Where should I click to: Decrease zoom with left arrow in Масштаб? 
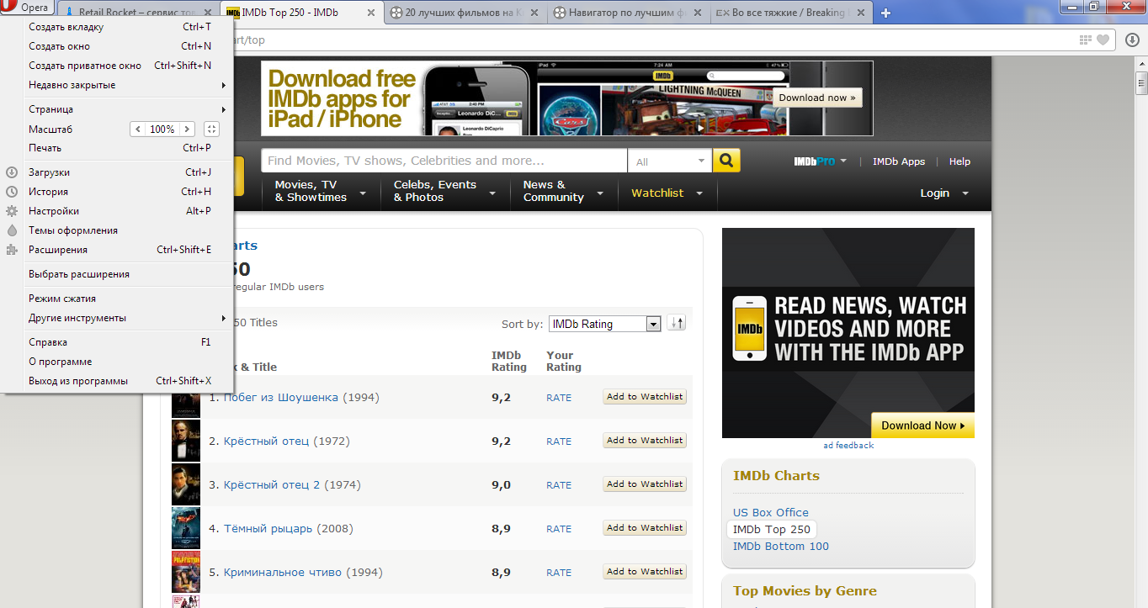tap(137, 129)
